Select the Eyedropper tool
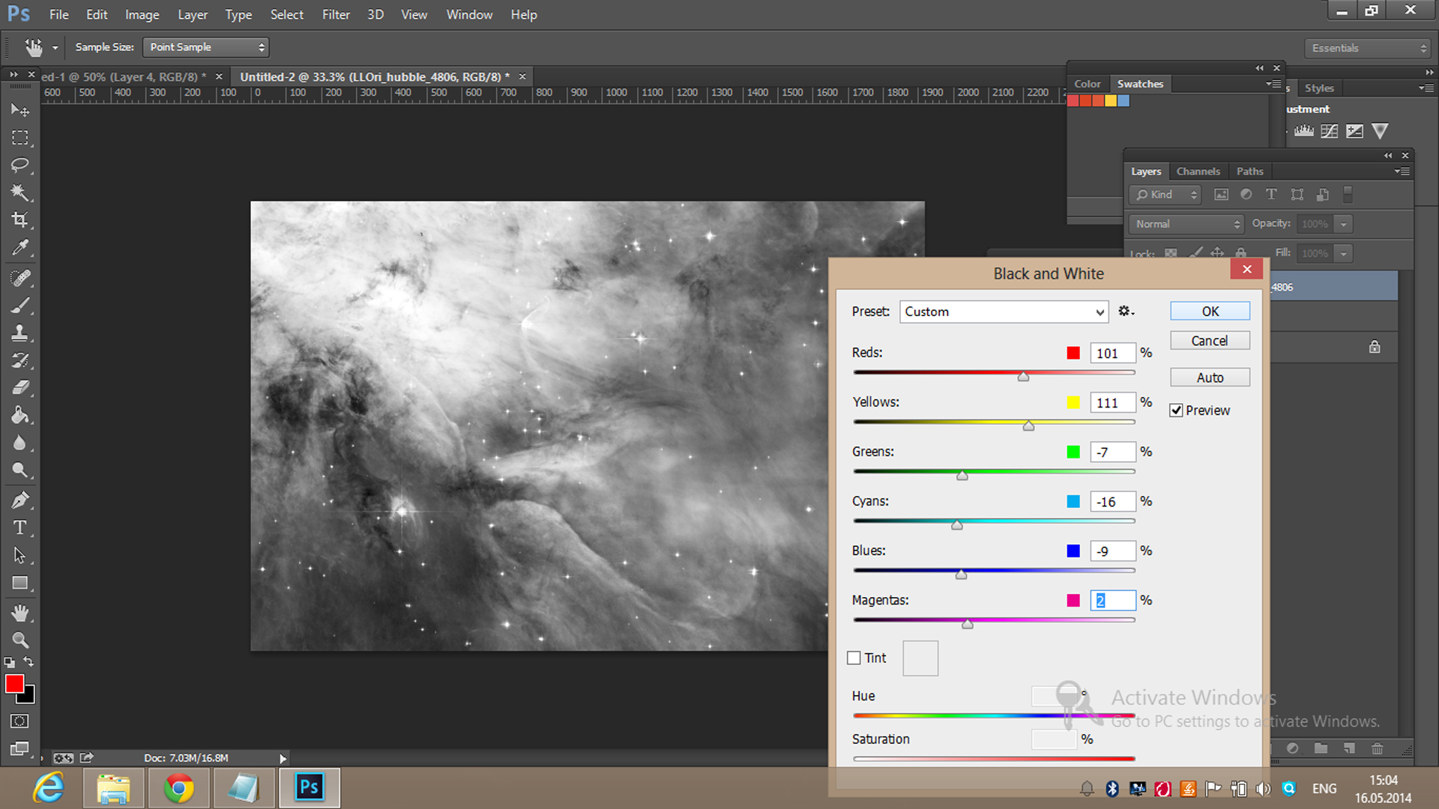Screen dimensions: 1439x809 point(20,248)
